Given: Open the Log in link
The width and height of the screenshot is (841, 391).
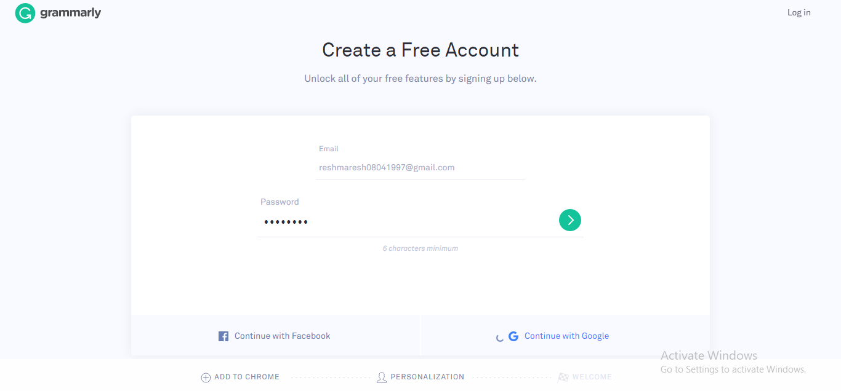Looking at the screenshot, I should coord(799,12).
